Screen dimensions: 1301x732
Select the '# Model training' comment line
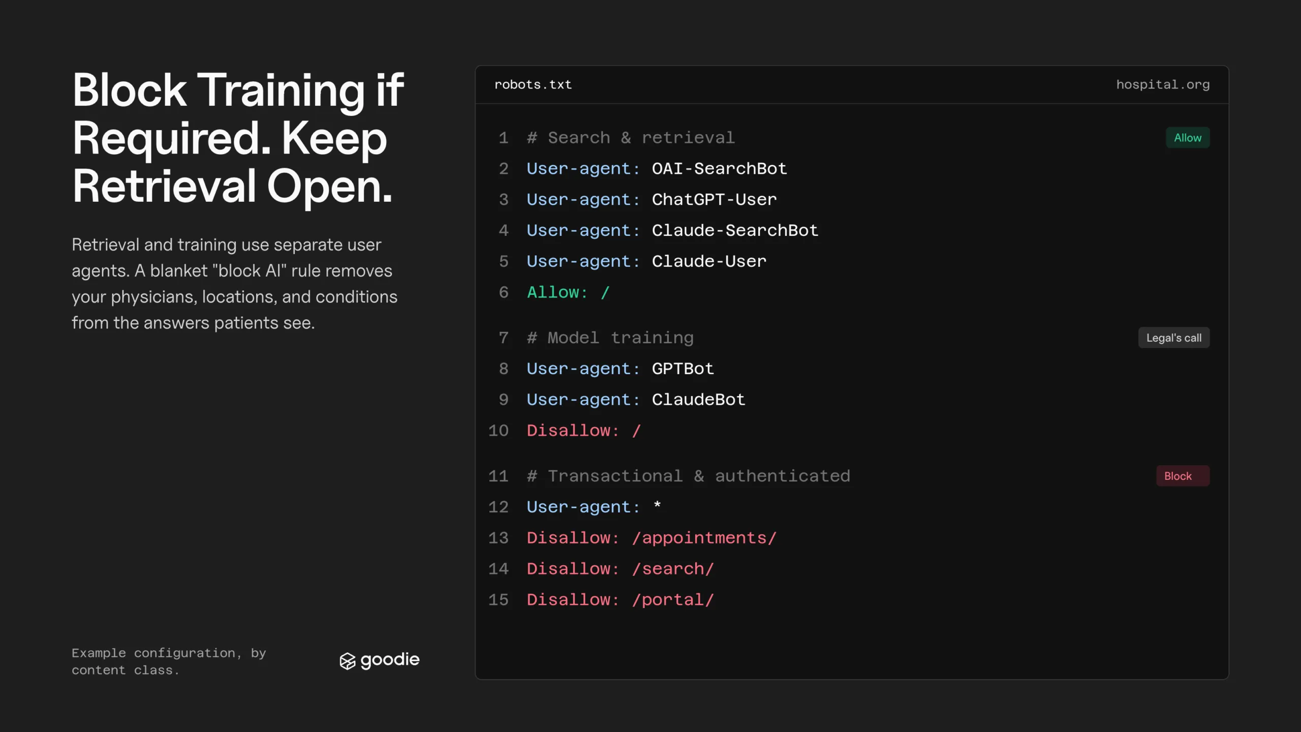tap(610, 338)
